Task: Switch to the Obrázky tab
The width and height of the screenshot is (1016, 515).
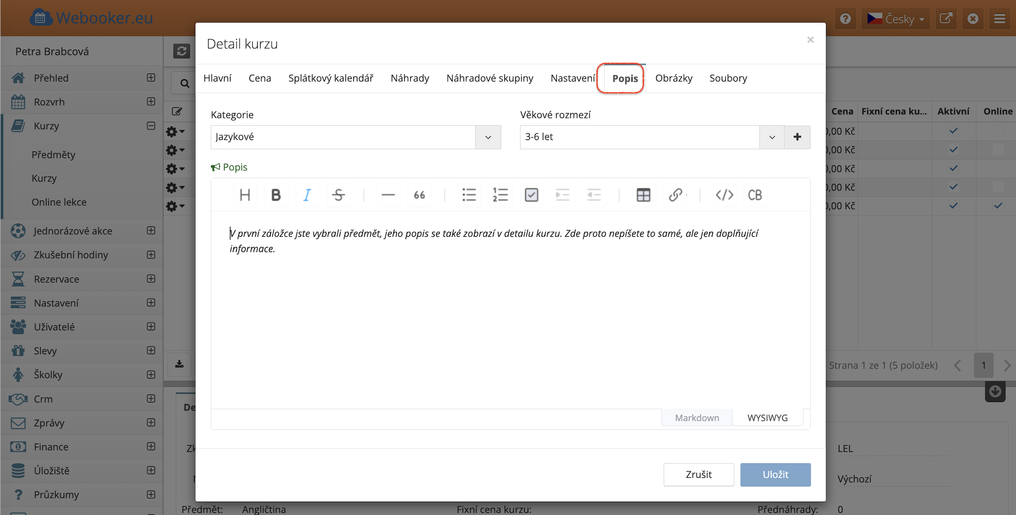Action: pos(673,78)
